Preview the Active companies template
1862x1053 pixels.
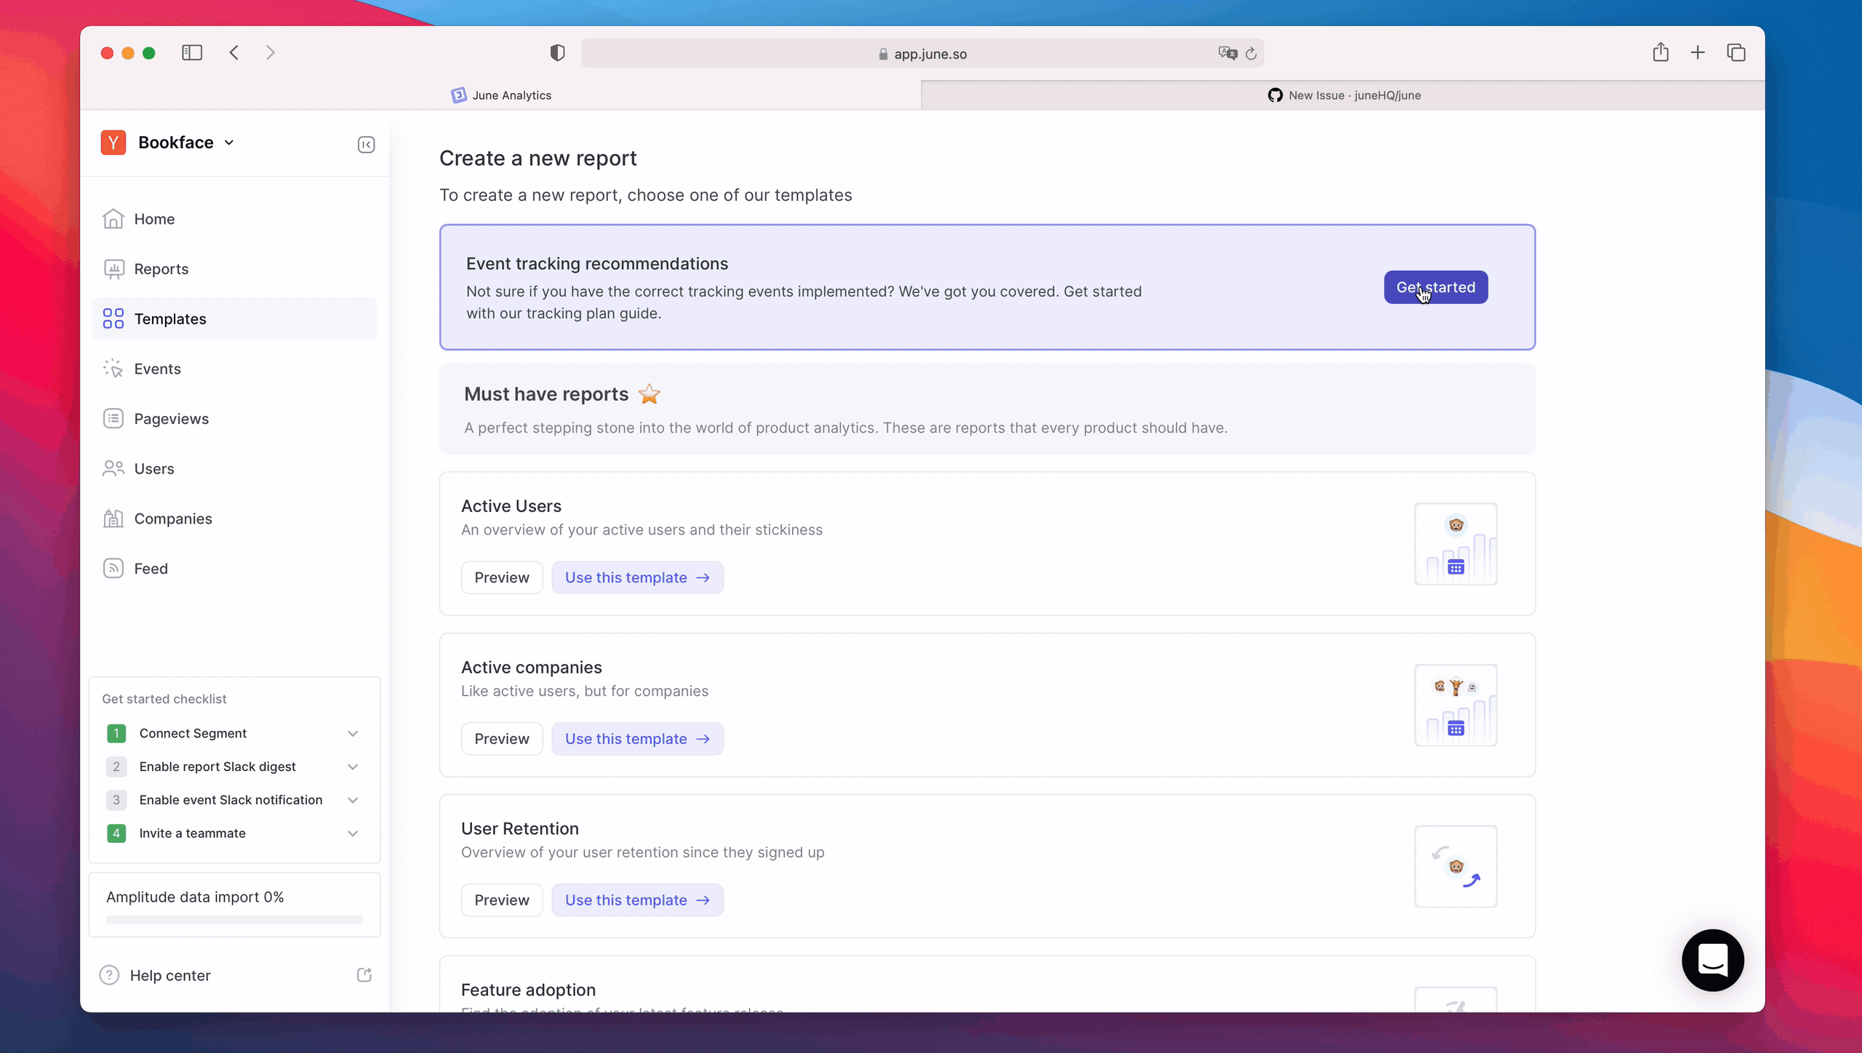pyautogui.click(x=501, y=739)
